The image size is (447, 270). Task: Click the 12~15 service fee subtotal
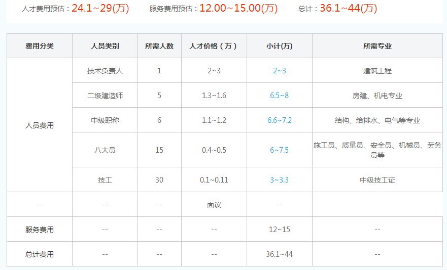(280, 230)
